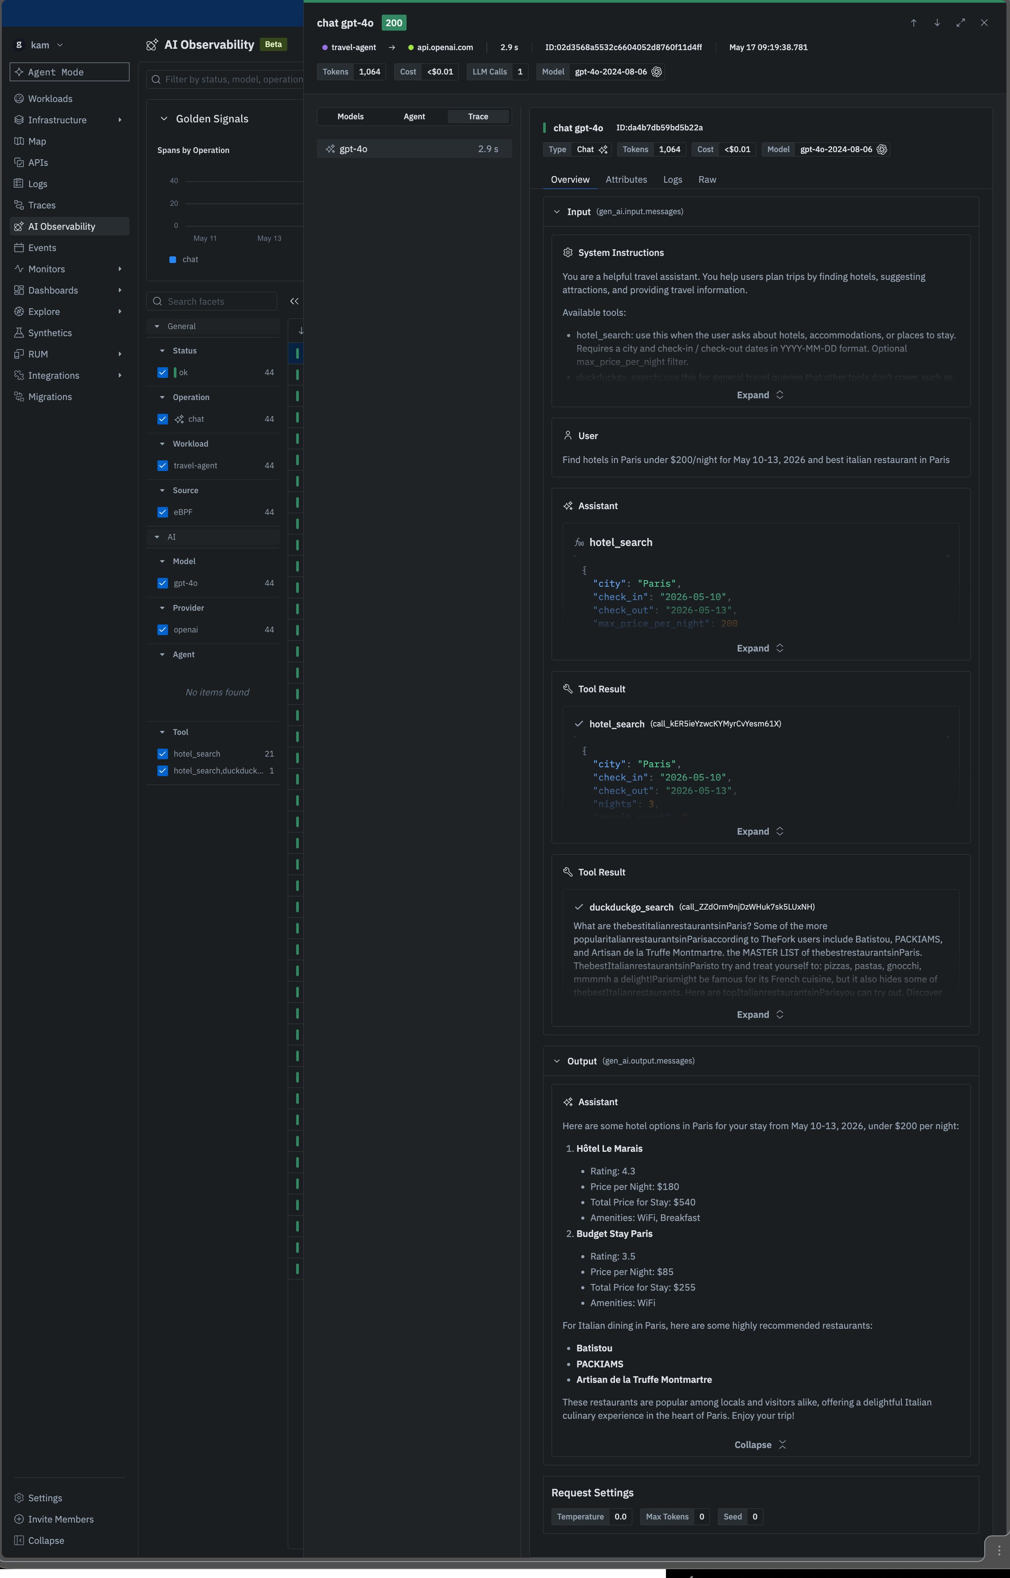
Task: Collapse the facets panel with double chevron
Action: pyautogui.click(x=294, y=301)
